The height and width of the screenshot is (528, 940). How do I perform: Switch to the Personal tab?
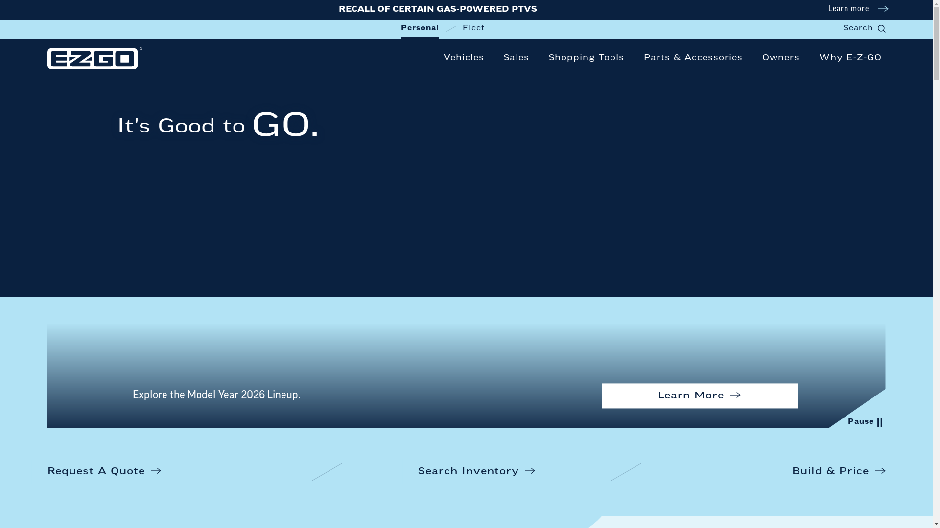pyautogui.click(x=420, y=28)
